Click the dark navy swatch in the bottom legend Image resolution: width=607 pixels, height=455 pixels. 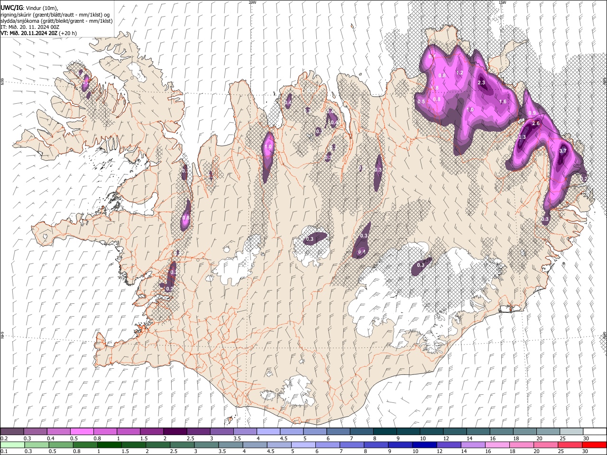point(424,445)
